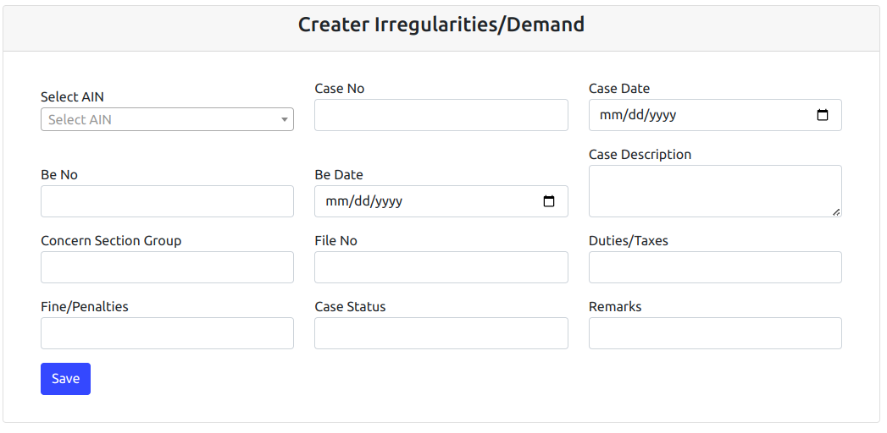Image resolution: width=887 pixels, height=433 pixels.
Task: Click the Remarks input field
Action: tap(715, 333)
